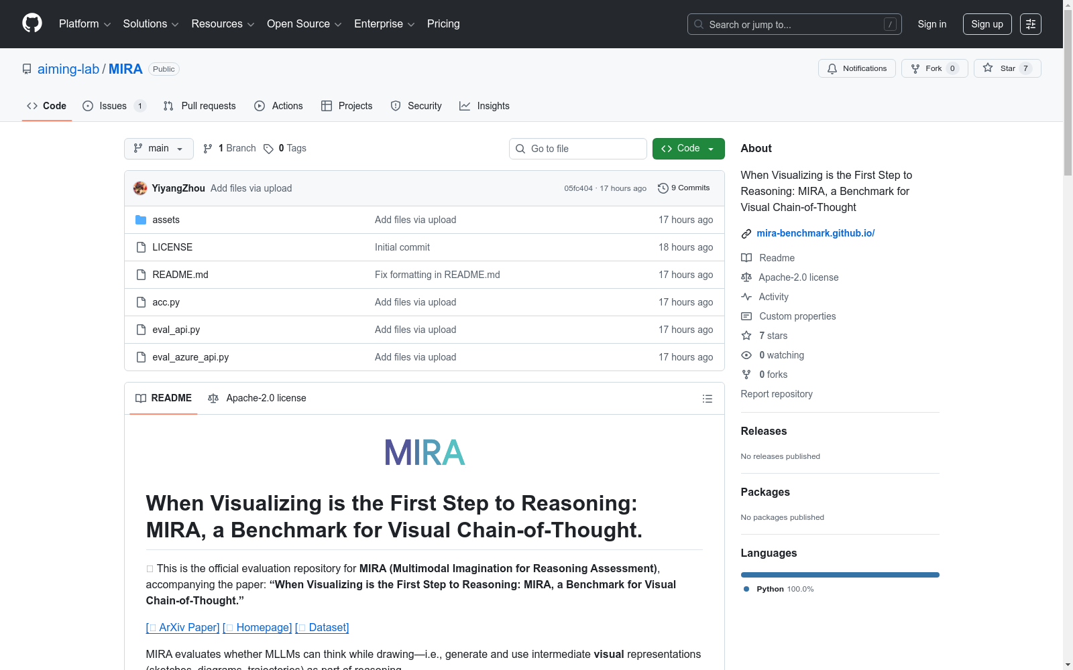The height and width of the screenshot is (670, 1073).
Task: Open YiyangZhou's avatar profile
Action: point(140,188)
